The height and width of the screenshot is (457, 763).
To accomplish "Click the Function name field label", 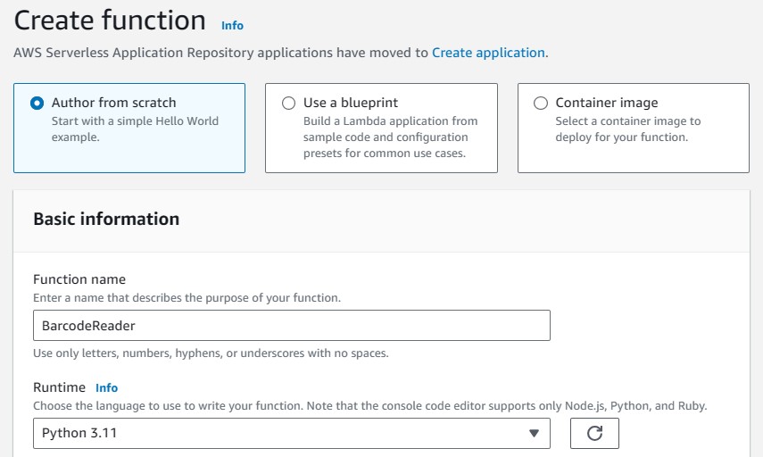I will point(79,279).
